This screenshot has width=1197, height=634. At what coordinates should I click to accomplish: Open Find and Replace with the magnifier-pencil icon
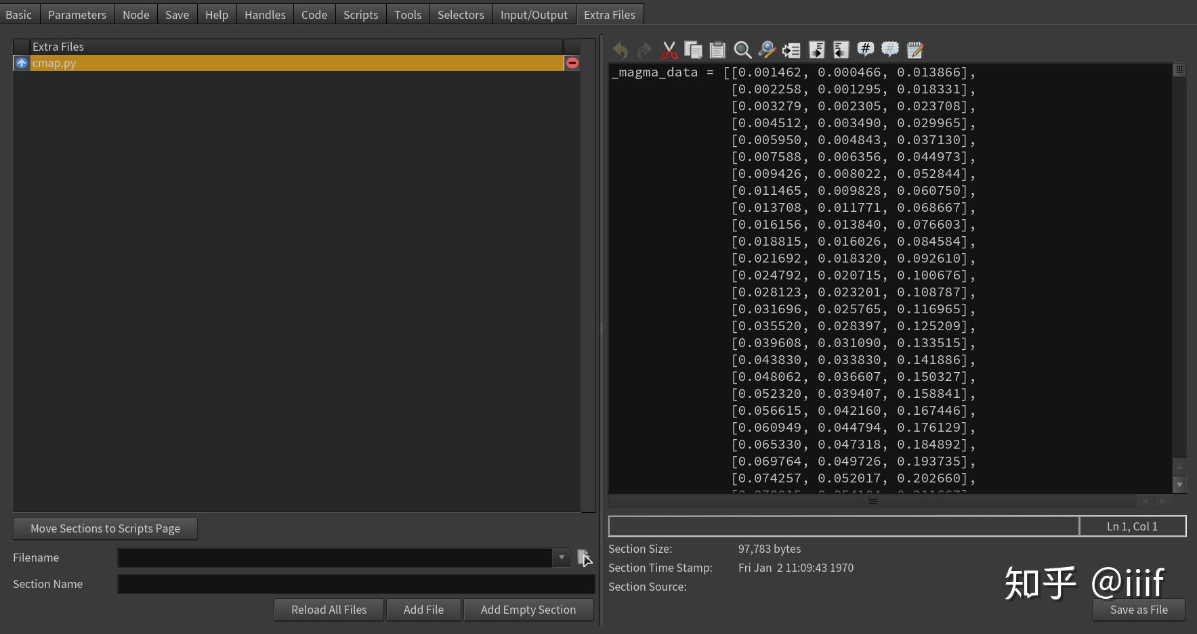[766, 49]
